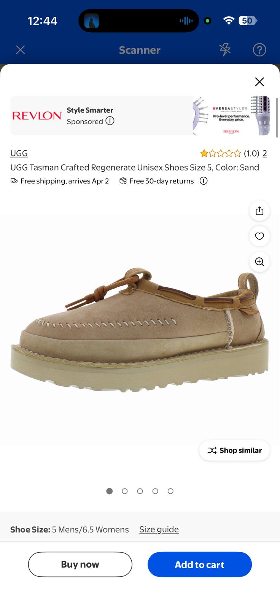
Task: Tap the Sponsored info icon
Action: point(110,121)
